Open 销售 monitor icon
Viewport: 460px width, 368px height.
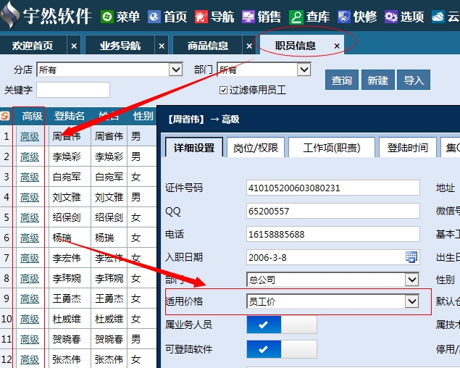[x=248, y=17]
